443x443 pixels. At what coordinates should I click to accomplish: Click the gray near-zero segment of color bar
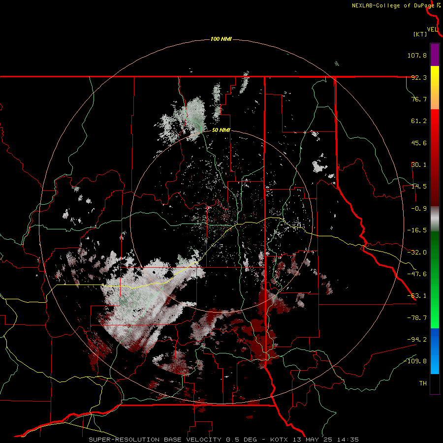[x=435, y=219]
